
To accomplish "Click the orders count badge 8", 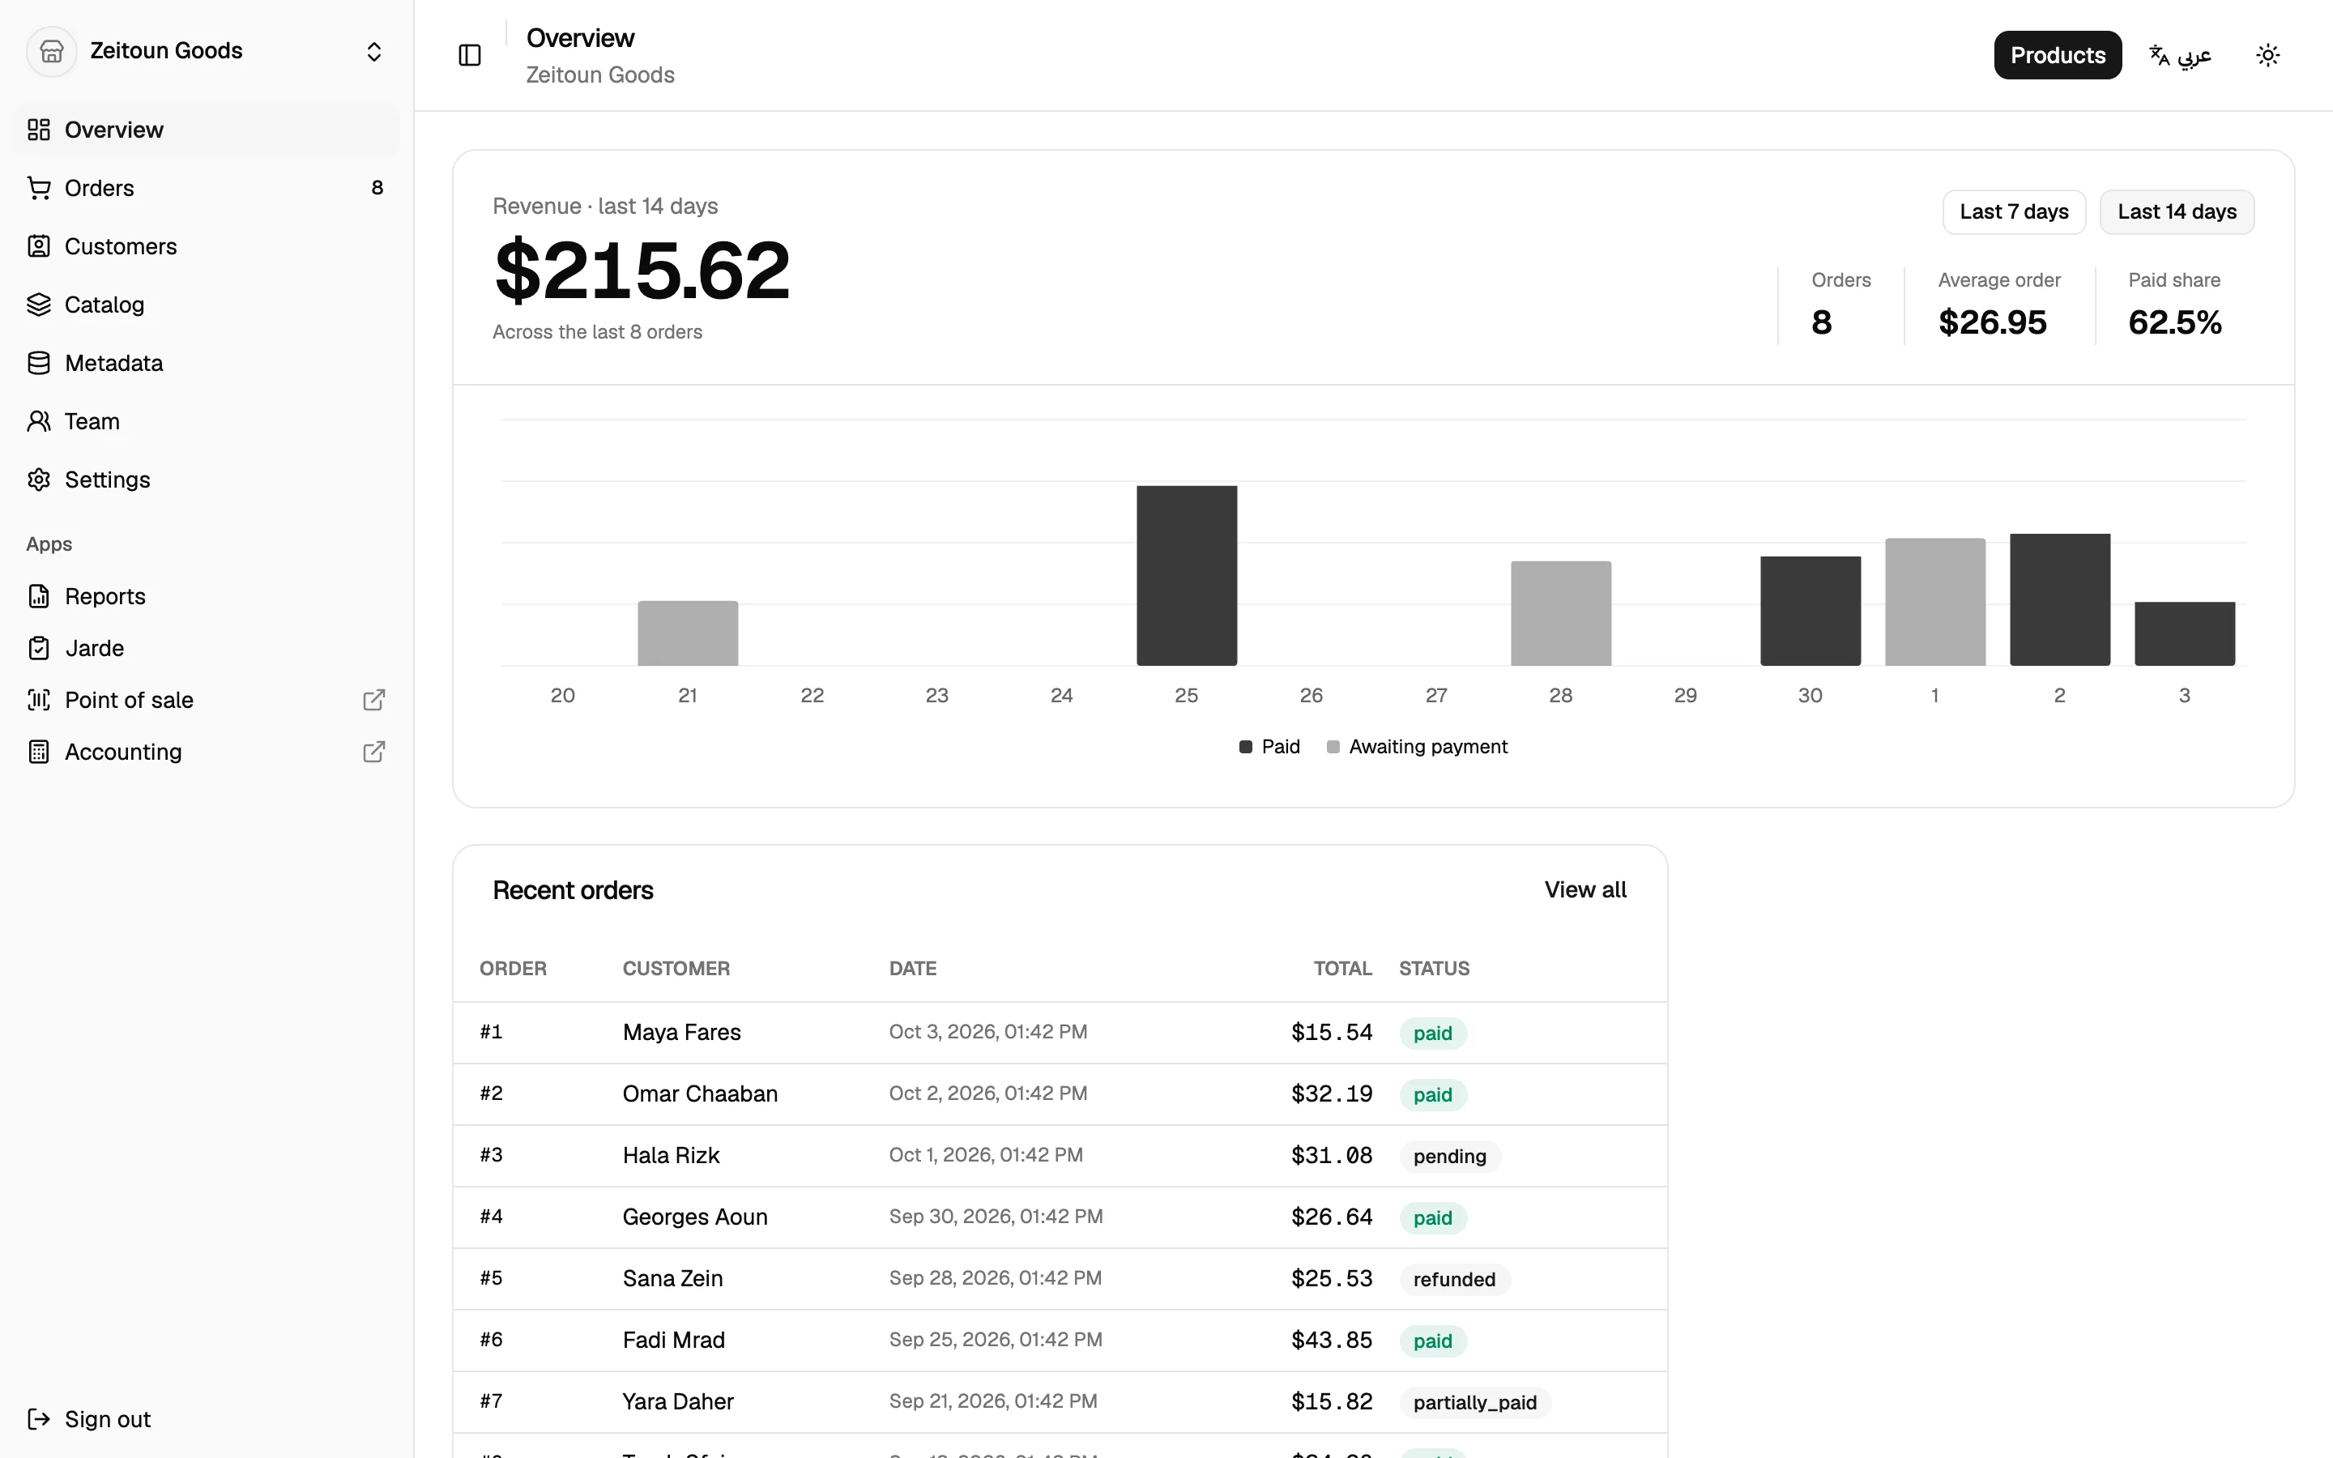I will pyautogui.click(x=377, y=188).
